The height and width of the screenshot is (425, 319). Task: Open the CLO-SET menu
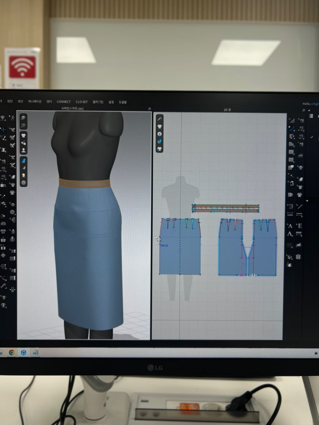click(82, 102)
